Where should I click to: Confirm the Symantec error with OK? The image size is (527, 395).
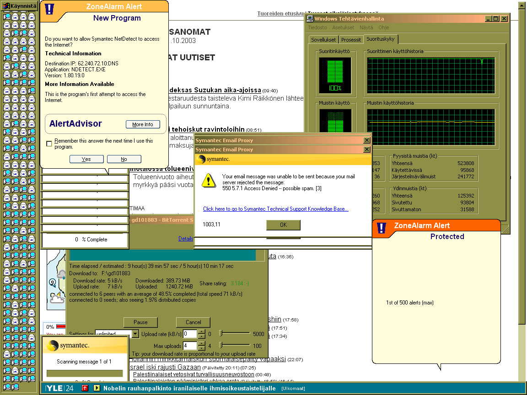pos(283,225)
